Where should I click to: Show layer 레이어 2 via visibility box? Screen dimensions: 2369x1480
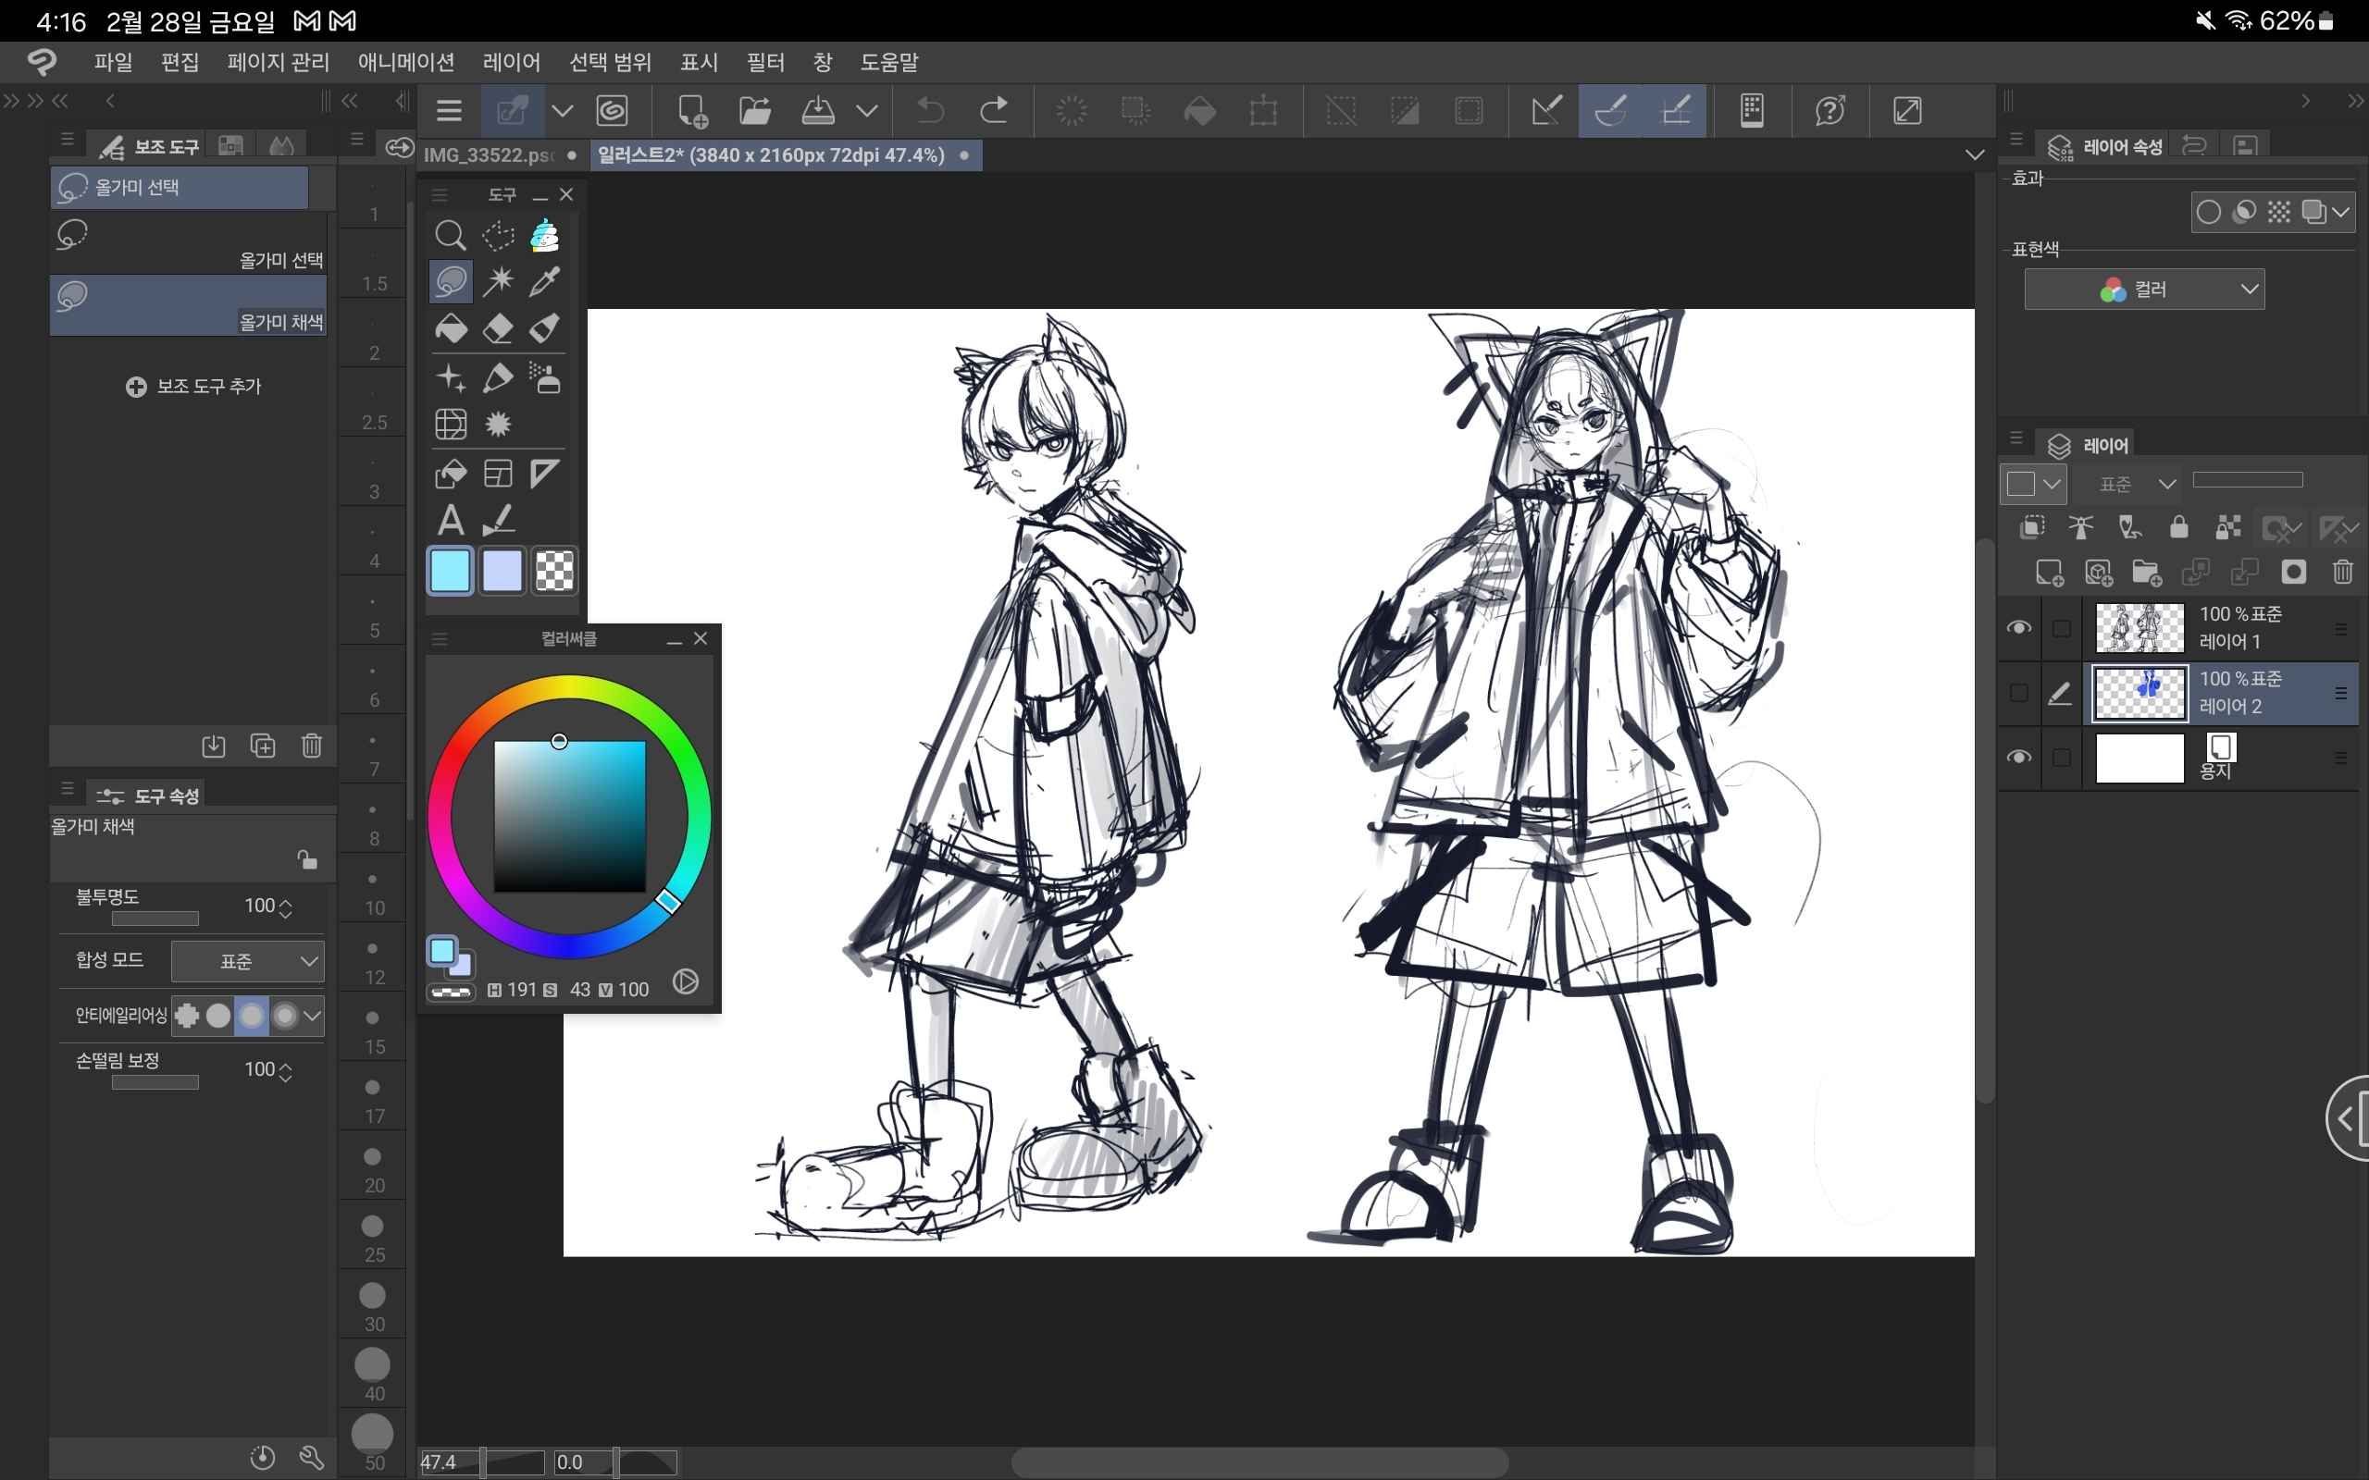2018,693
